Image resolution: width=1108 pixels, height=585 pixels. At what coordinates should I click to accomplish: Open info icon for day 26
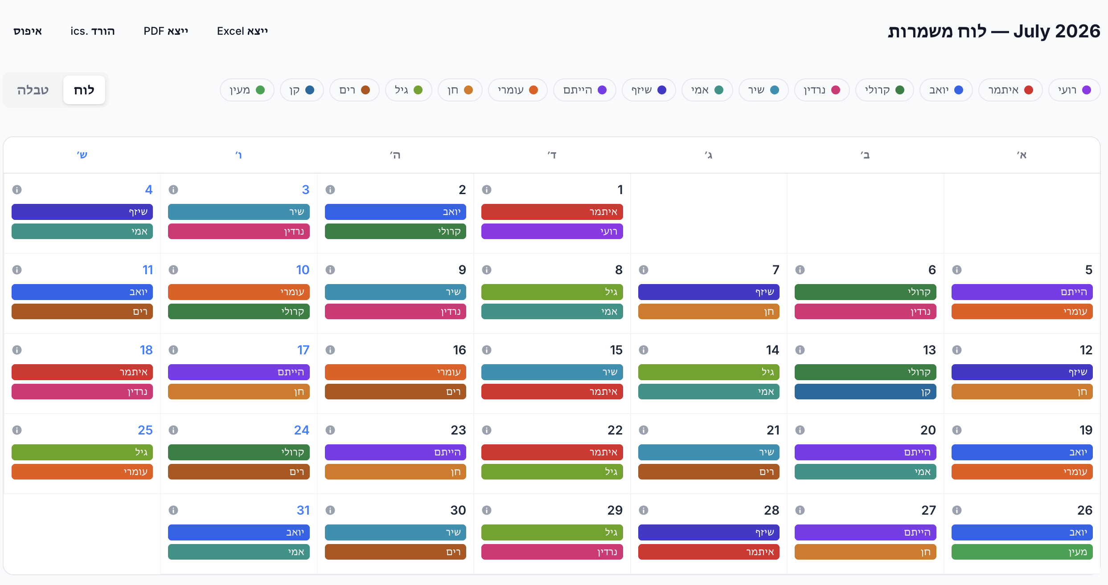[957, 510]
